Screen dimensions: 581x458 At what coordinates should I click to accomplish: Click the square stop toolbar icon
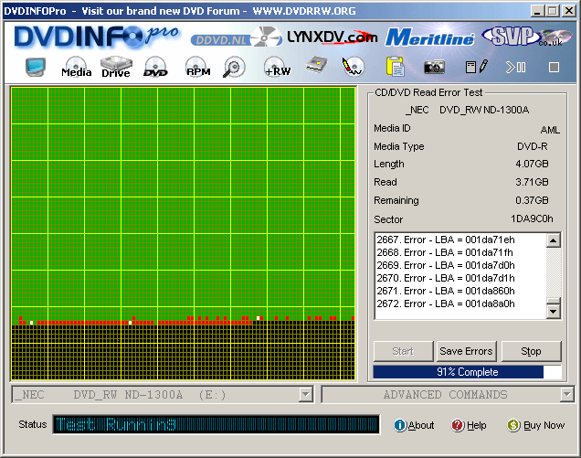(554, 67)
